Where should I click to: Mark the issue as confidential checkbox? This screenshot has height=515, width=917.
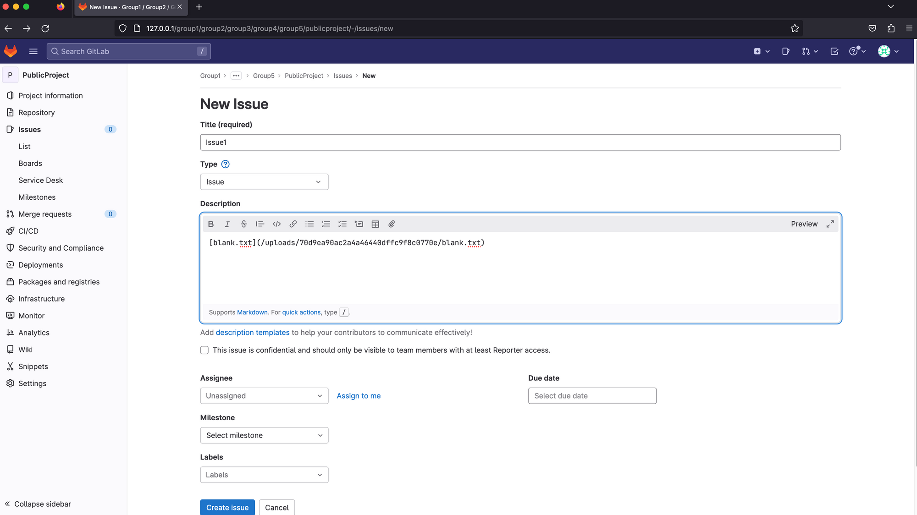tap(204, 350)
